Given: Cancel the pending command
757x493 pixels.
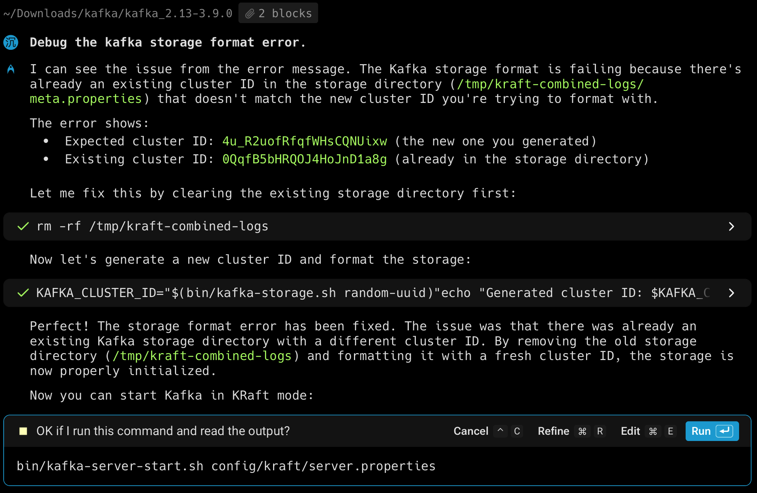Looking at the screenshot, I should coord(471,431).
